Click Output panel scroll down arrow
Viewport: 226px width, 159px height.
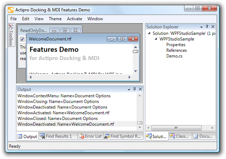point(140,127)
